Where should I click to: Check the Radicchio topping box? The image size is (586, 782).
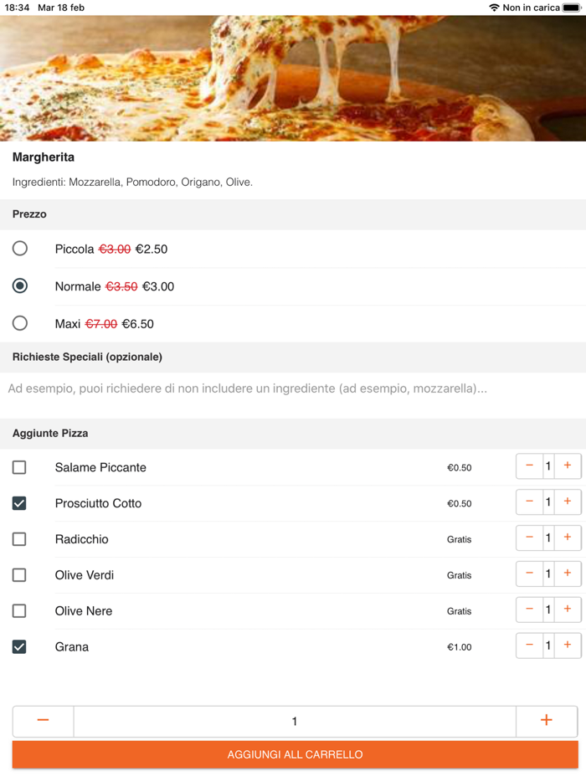pyautogui.click(x=19, y=539)
